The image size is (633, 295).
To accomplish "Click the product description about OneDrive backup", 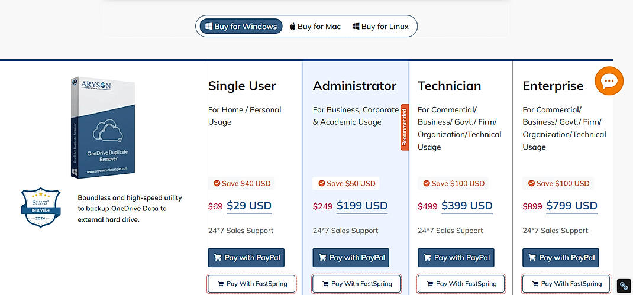I will coord(130,209).
